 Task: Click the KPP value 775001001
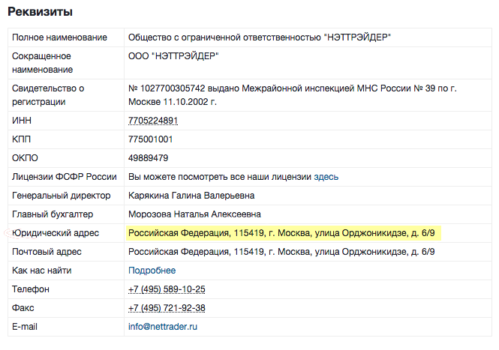coord(150,139)
